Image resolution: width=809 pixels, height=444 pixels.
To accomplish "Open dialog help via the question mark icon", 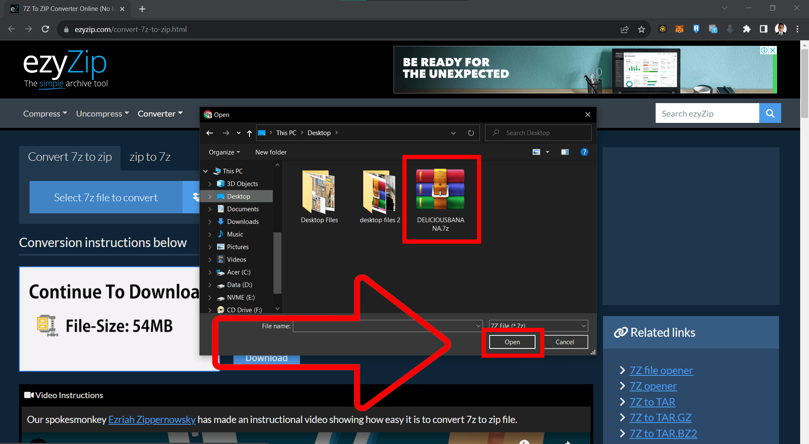I will click(584, 152).
